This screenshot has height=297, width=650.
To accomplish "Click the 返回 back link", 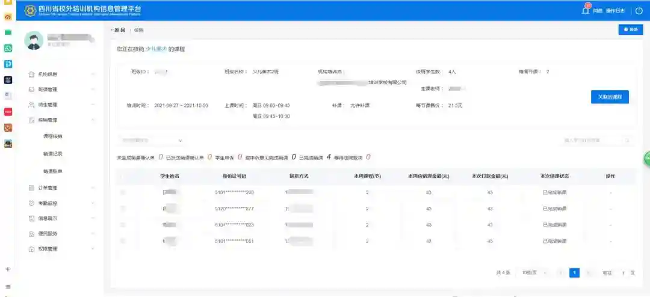I will pos(118,29).
